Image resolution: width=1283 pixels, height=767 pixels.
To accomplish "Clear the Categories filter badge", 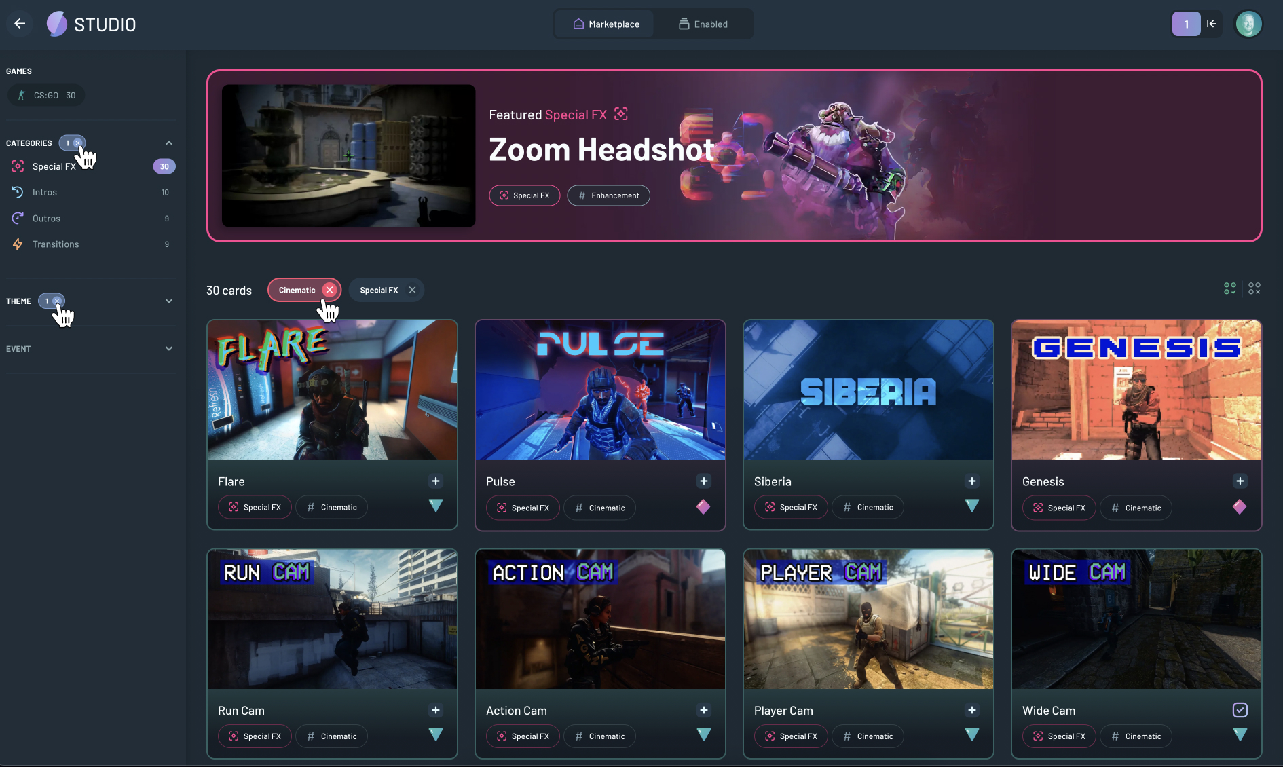I will (x=78, y=143).
